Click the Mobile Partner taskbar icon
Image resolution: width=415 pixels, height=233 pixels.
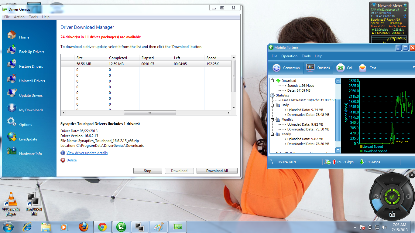[121, 227]
